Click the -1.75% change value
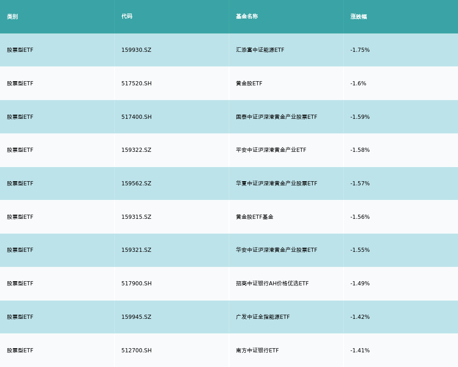458x367 pixels. (x=360, y=50)
